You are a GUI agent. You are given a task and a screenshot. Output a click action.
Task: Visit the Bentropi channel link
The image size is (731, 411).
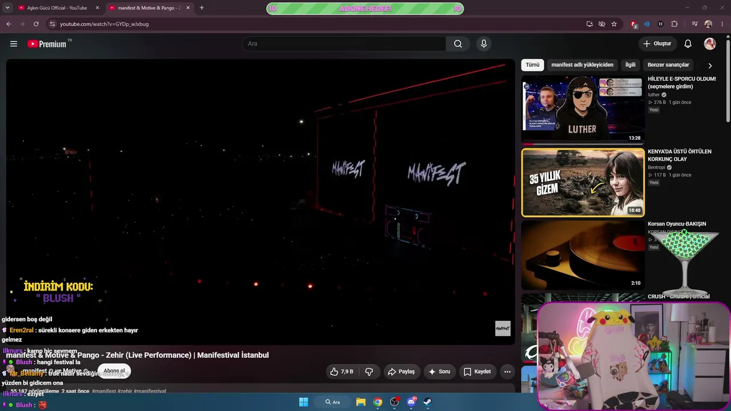click(657, 167)
